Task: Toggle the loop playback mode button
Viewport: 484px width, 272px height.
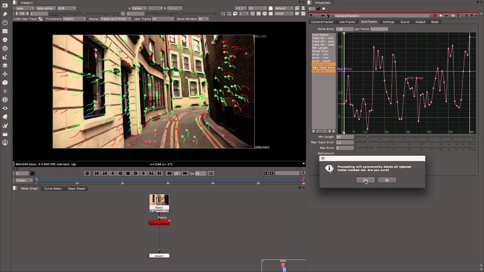Action: (x=211, y=173)
